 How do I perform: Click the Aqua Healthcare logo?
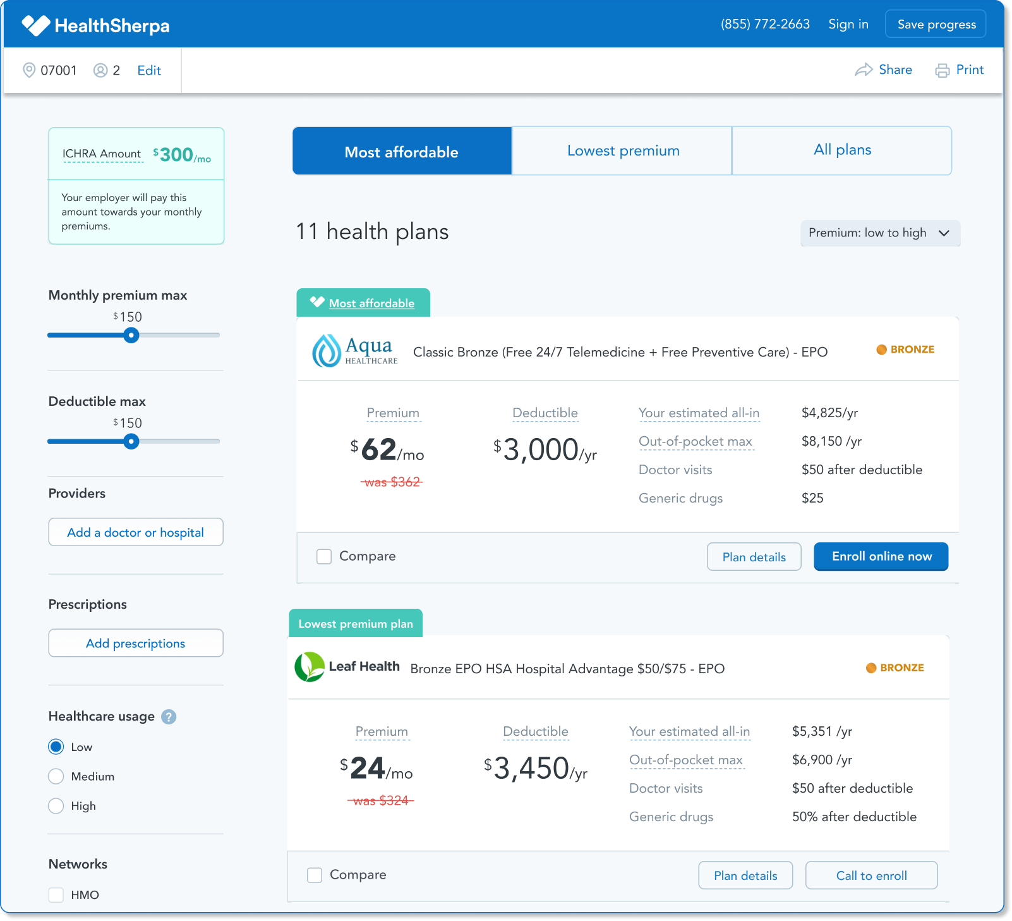click(355, 351)
